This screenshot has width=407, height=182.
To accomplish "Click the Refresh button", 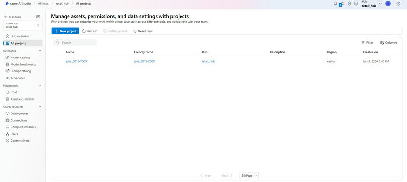I will (x=90, y=31).
